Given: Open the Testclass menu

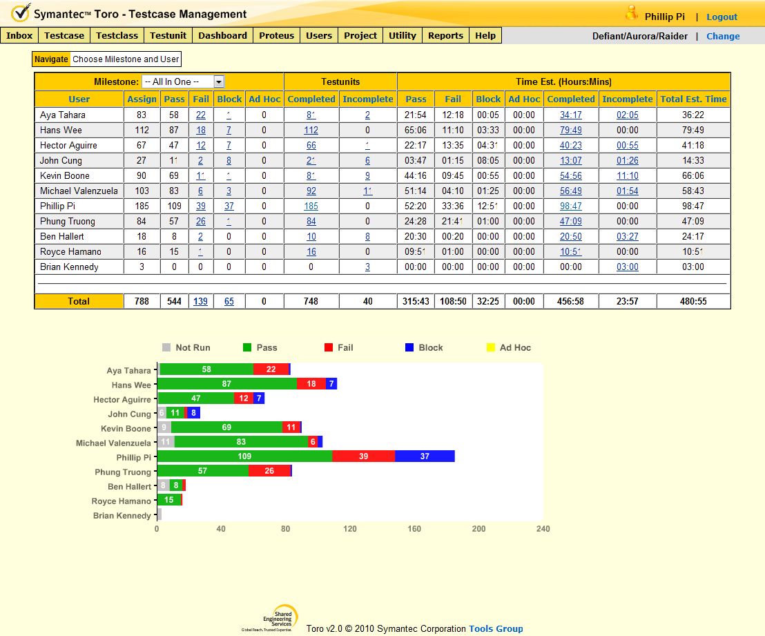Looking at the screenshot, I should (x=117, y=36).
